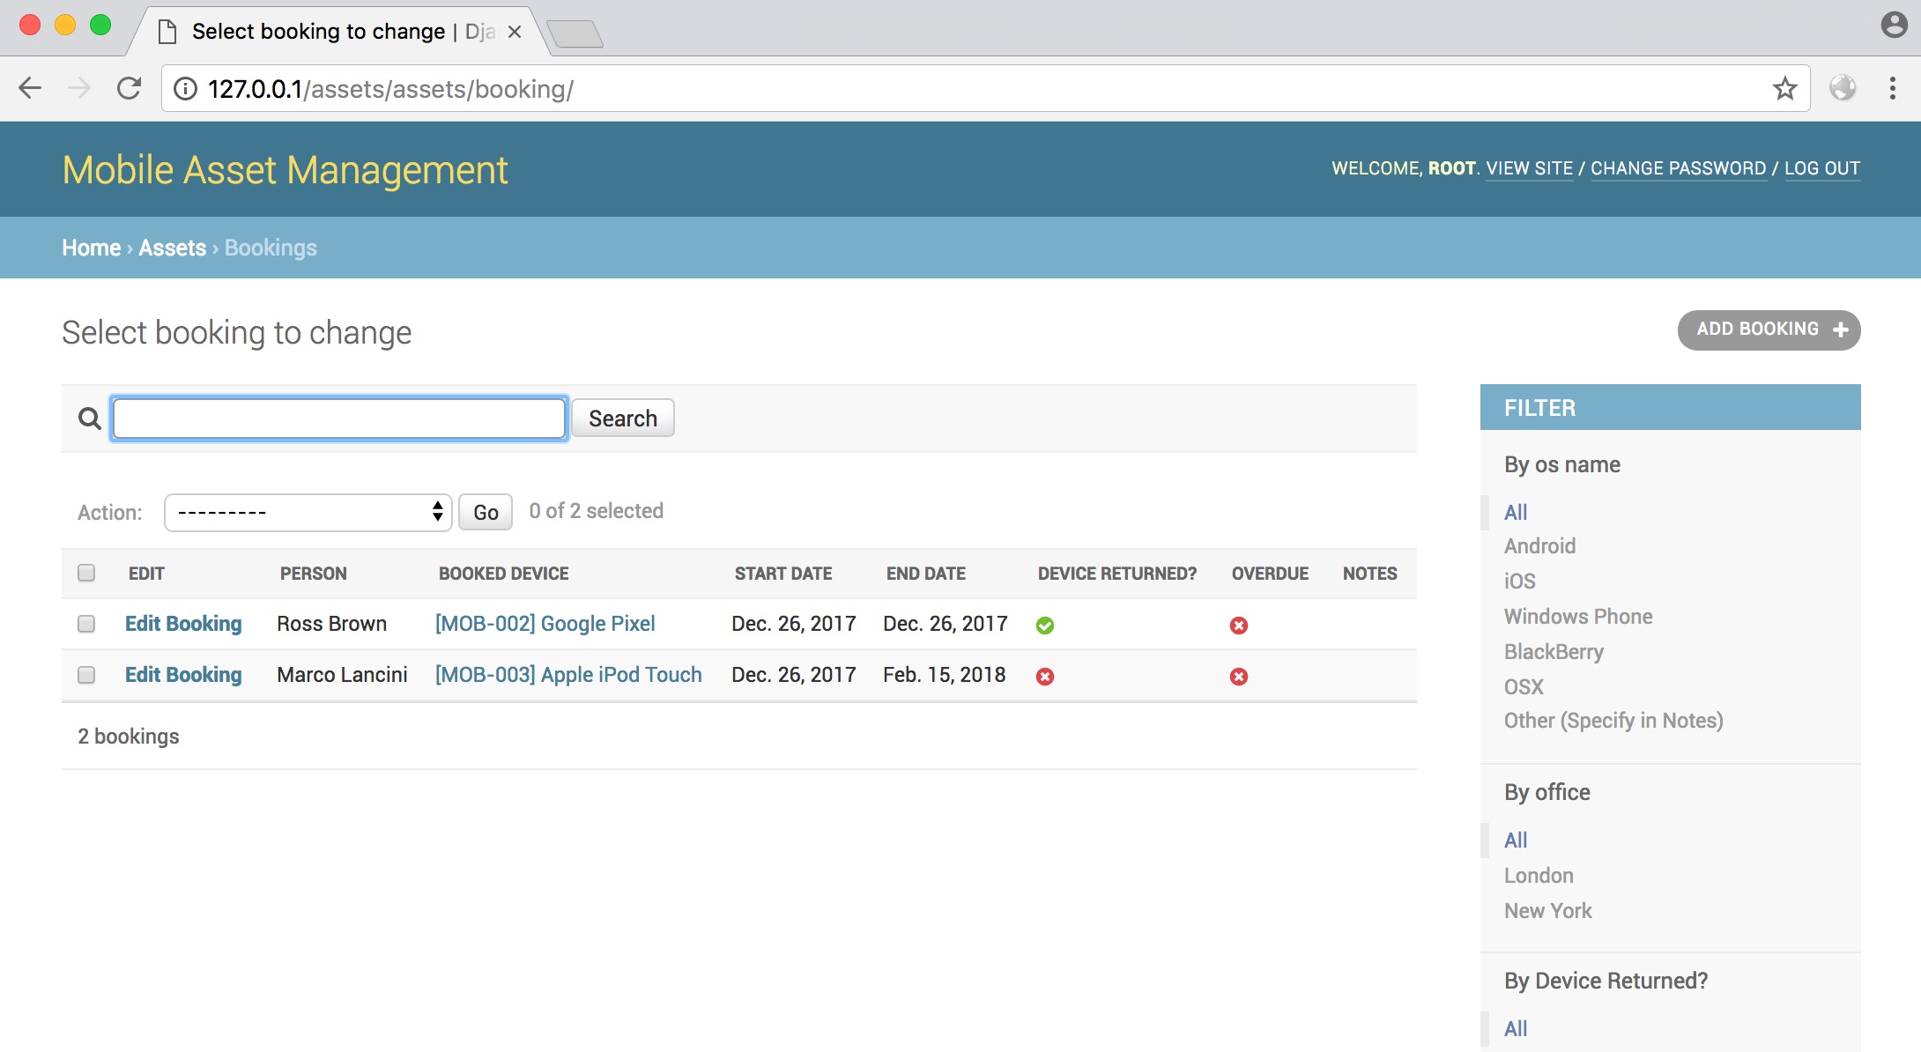This screenshot has height=1052, width=1921.
Task: Go to Assets in the breadcrumb
Action: 172,248
